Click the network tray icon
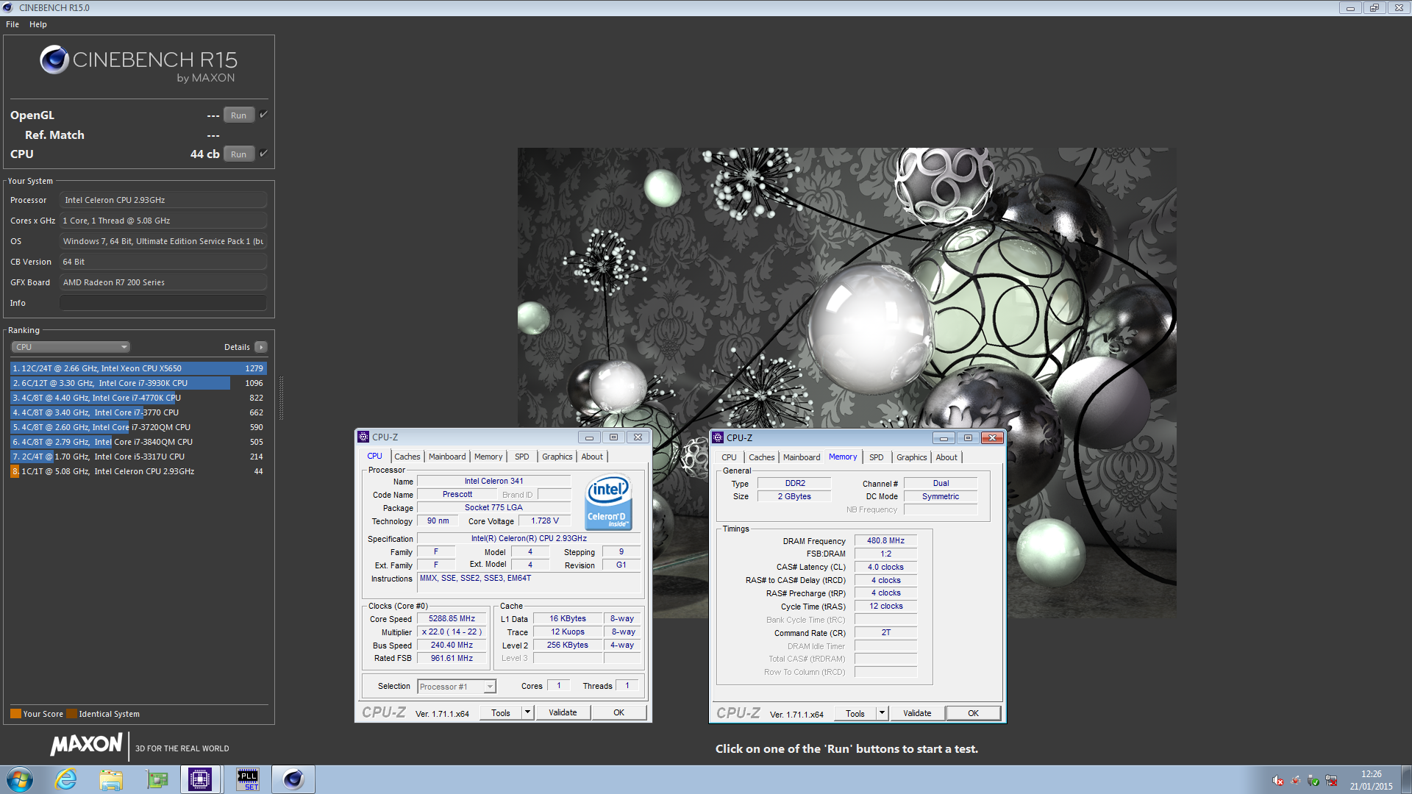 coord(1331,781)
